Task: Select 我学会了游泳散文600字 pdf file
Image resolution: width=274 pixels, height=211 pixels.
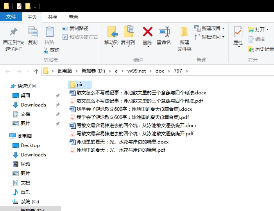Action: (129, 117)
